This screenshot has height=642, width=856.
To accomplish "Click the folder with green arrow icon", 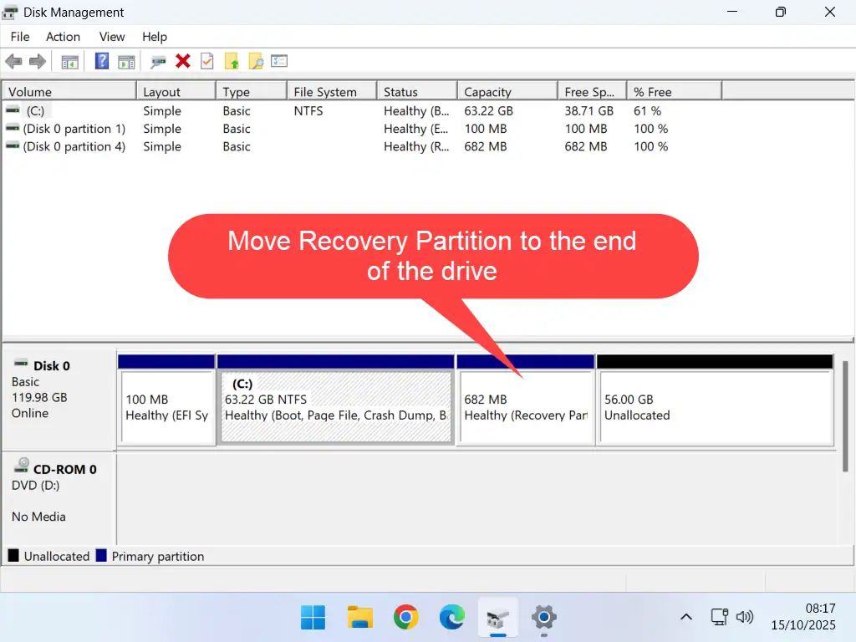I will click(232, 61).
